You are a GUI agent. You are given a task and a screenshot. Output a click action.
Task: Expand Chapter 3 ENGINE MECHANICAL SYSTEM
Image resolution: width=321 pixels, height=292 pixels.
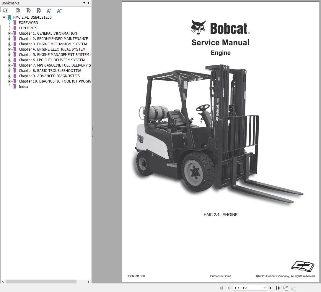tap(10, 44)
